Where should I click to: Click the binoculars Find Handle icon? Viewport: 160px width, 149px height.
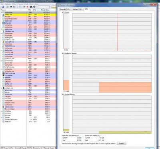click(31, 7)
